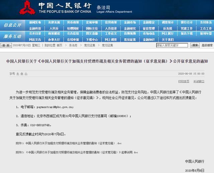Open the 反洗钱 page
Viewport: 214px width, 173px height.
[x=168, y=28]
